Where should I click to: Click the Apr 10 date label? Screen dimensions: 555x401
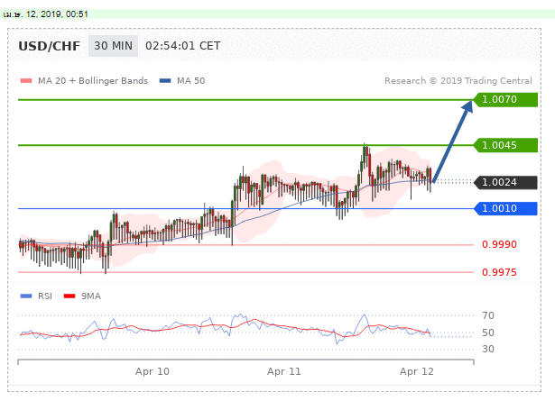click(153, 371)
